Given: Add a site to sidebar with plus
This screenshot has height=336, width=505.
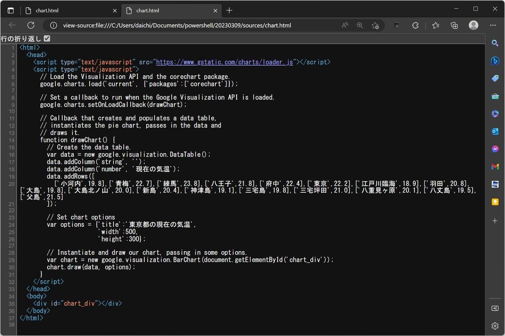Looking at the screenshot, I should [x=495, y=220].
